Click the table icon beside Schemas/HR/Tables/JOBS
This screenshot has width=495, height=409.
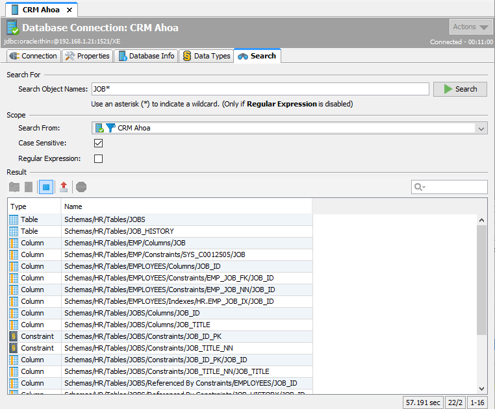(x=14, y=219)
